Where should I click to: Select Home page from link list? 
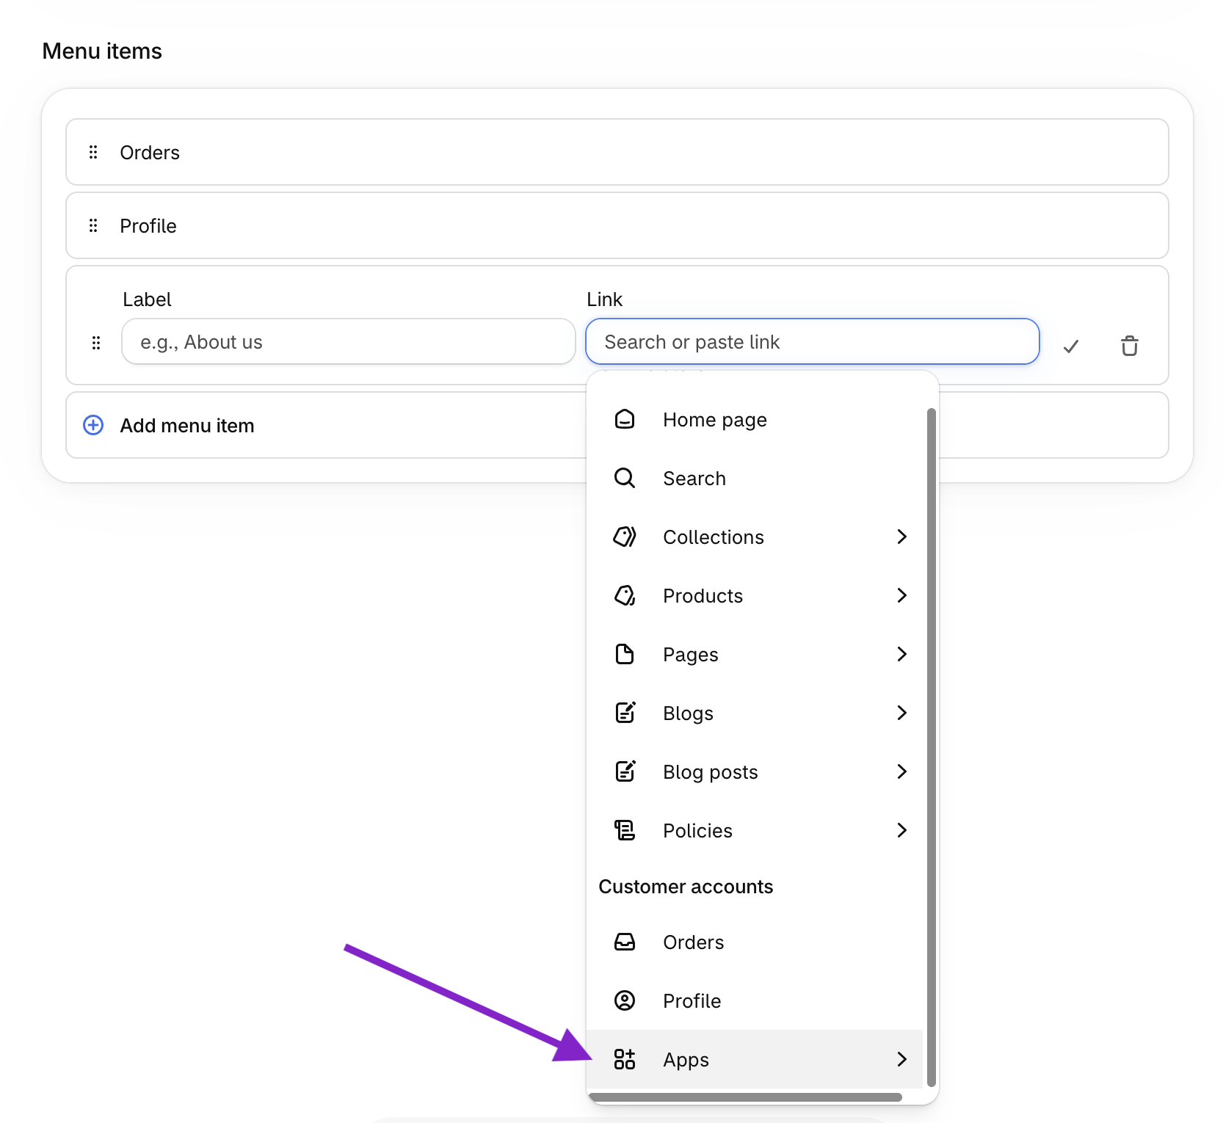(755, 419)
